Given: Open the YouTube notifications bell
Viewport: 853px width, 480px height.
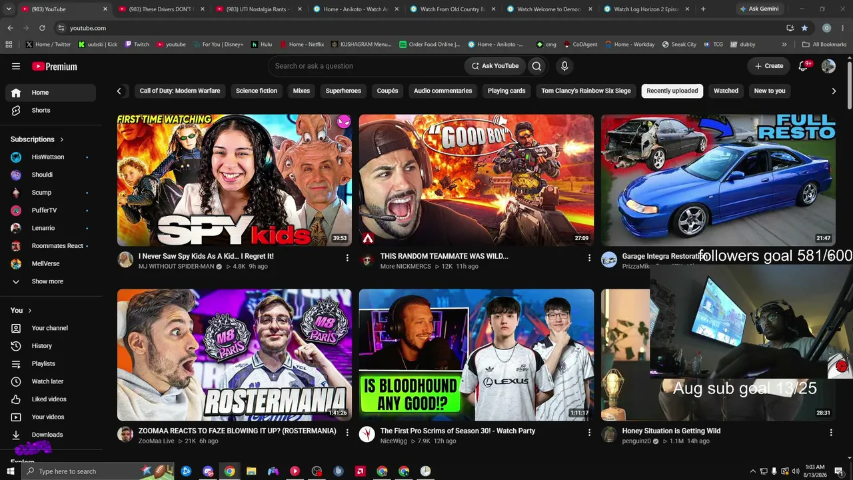Looking at the screenshot, I should (x=803, y=66).
